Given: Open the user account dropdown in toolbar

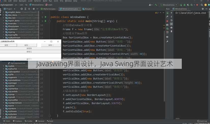Looking at the screenshot, I should [151, 5].
